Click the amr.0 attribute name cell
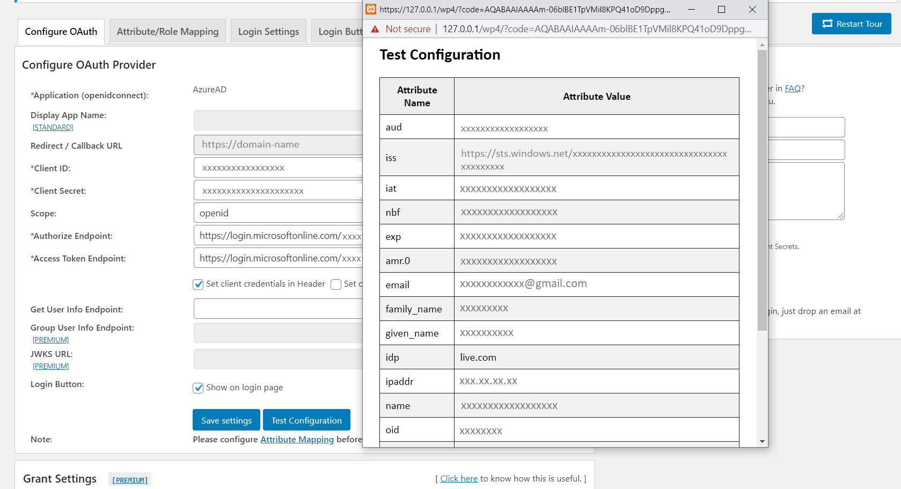 pos(417,260)
